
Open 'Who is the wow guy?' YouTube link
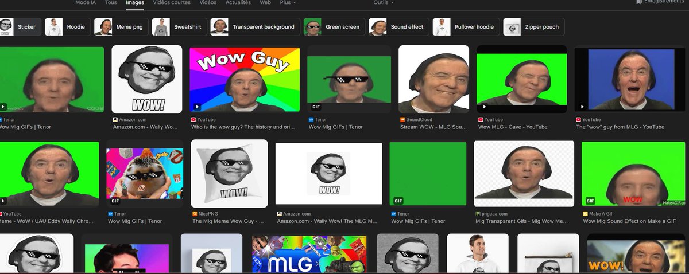(243, 127)
